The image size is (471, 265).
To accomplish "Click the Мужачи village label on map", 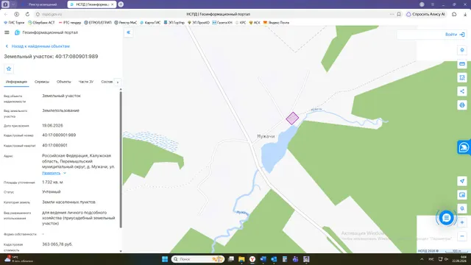I will pos(266,136).
